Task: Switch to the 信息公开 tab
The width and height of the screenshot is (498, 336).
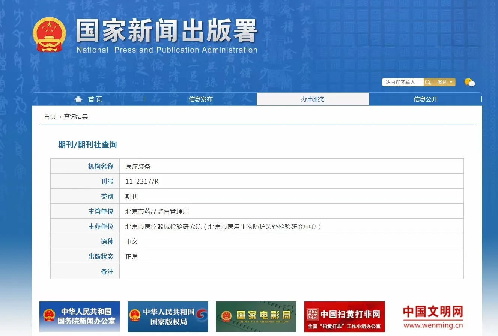Action: pyautogui.click(x=425, y=99)
